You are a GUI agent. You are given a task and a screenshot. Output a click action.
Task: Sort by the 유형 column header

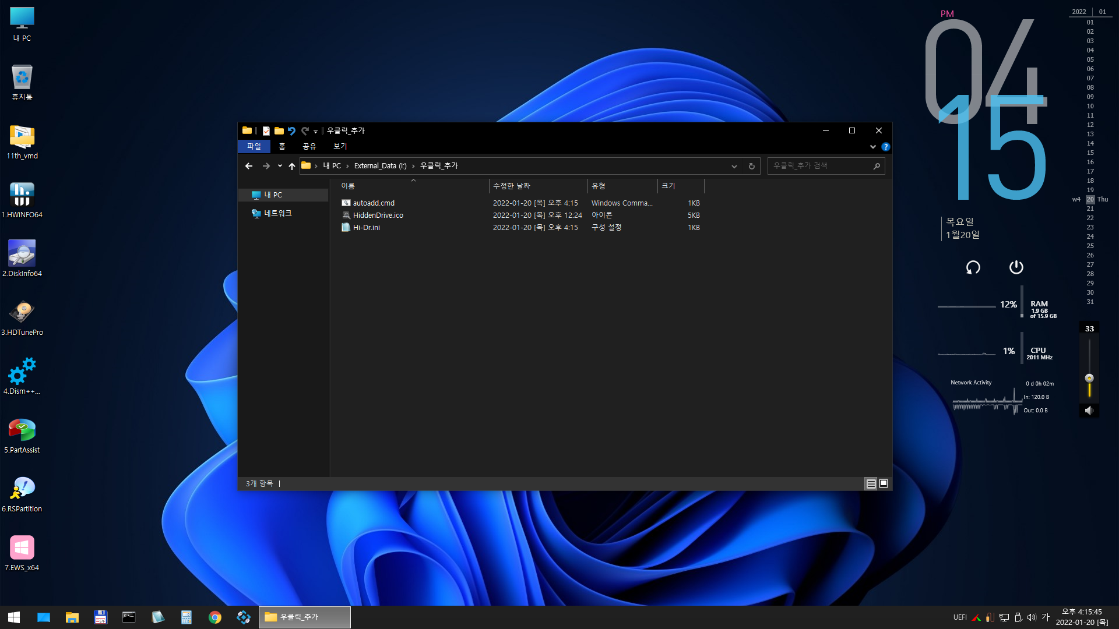click(x=622, y=186)
